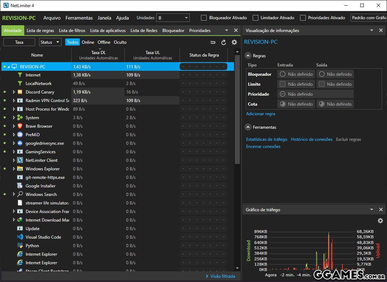Viewport: 387px width, 282px height.
Task: Open the Ferramentas menu
Action: point(79,18)
